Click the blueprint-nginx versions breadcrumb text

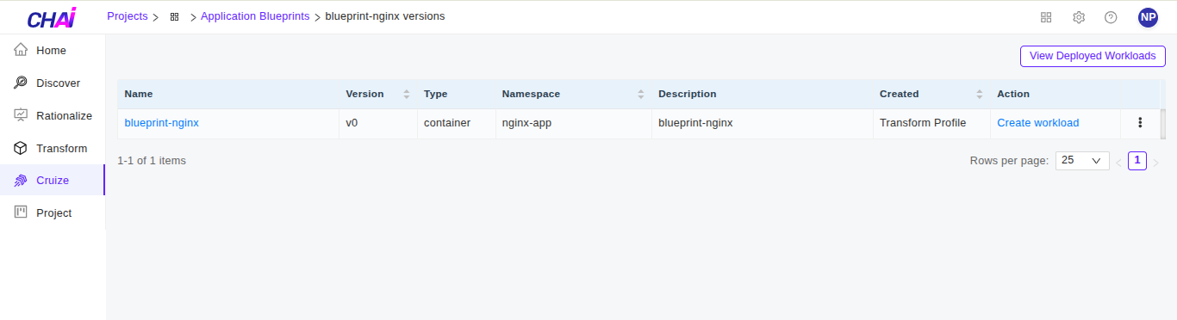coord(385,16)
